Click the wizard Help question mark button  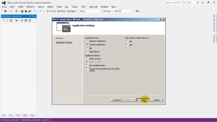160,19
